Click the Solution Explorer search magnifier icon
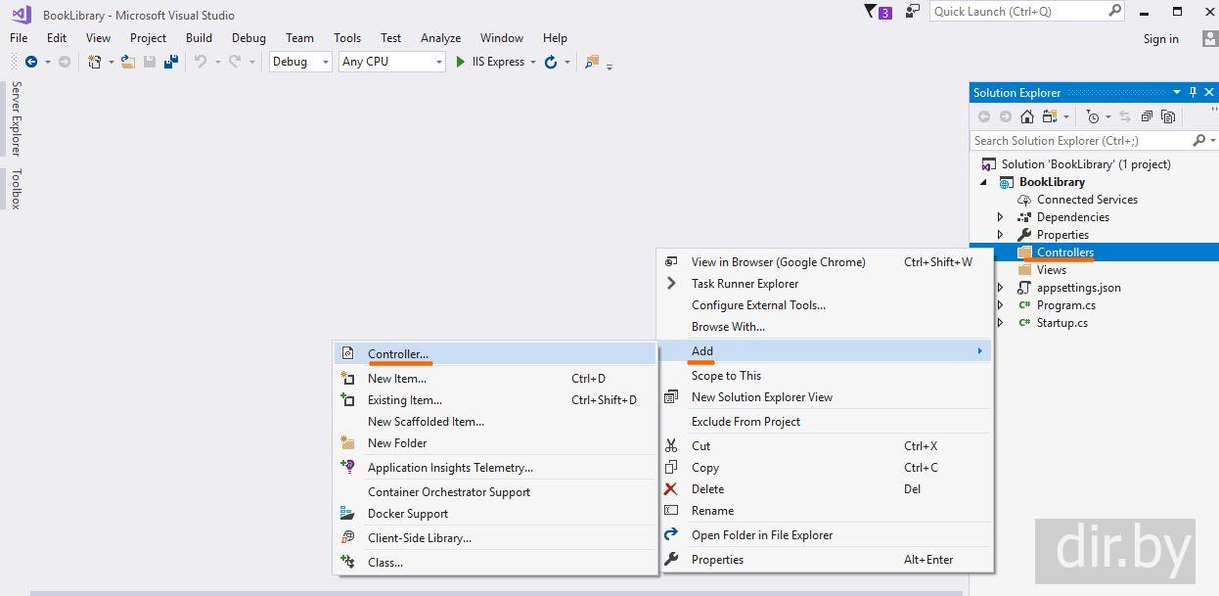This screenshot has width=1219, height=596. (1199, 141)
